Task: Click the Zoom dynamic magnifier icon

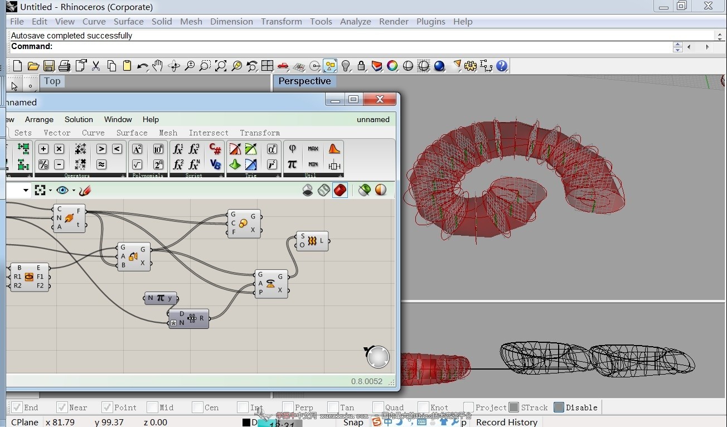Action: click(x=190, y=66)
